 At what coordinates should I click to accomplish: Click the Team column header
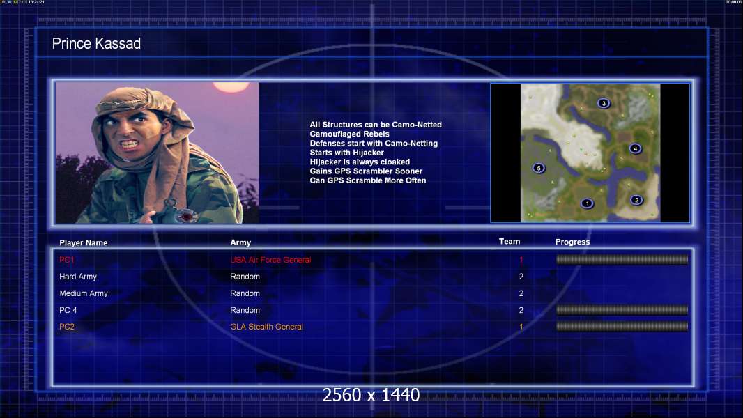510,242
